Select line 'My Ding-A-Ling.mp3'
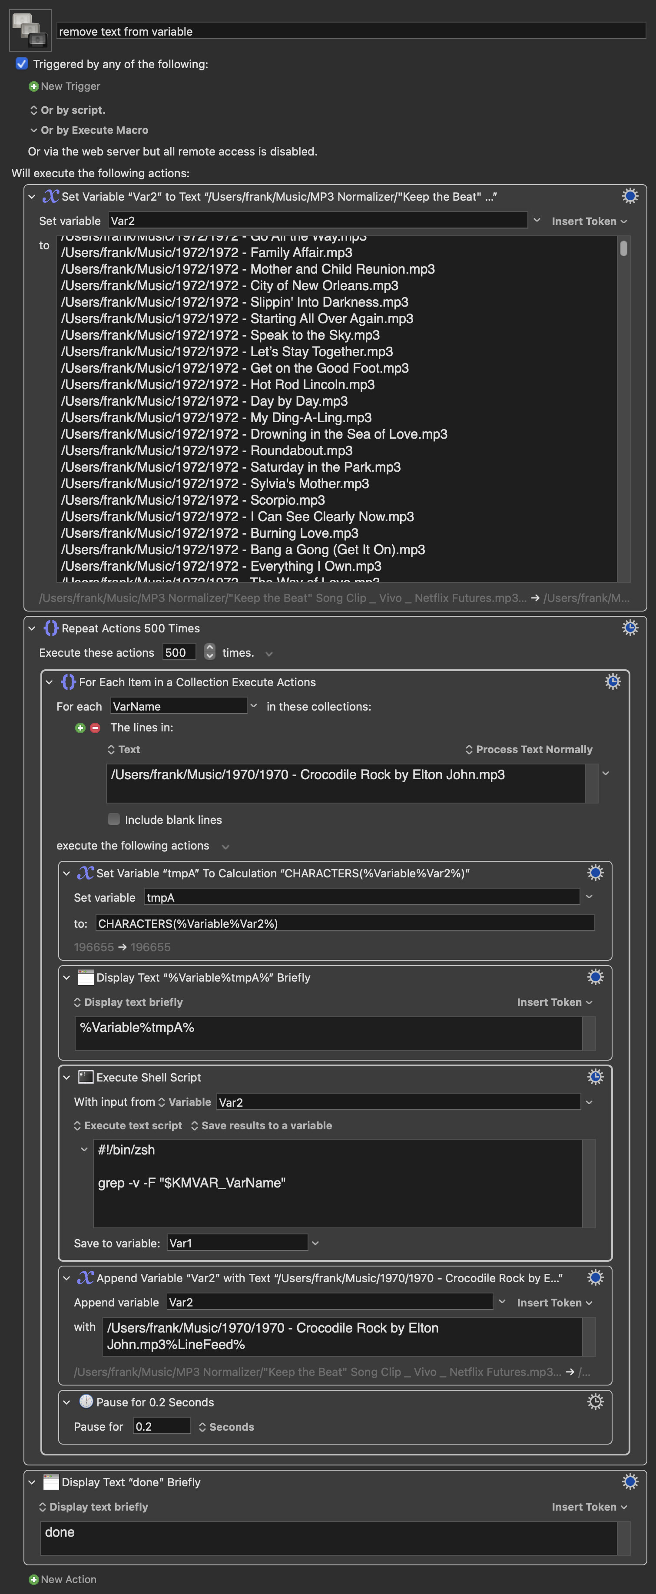This screenshot has height=1594, width=656. coord(216,418)
